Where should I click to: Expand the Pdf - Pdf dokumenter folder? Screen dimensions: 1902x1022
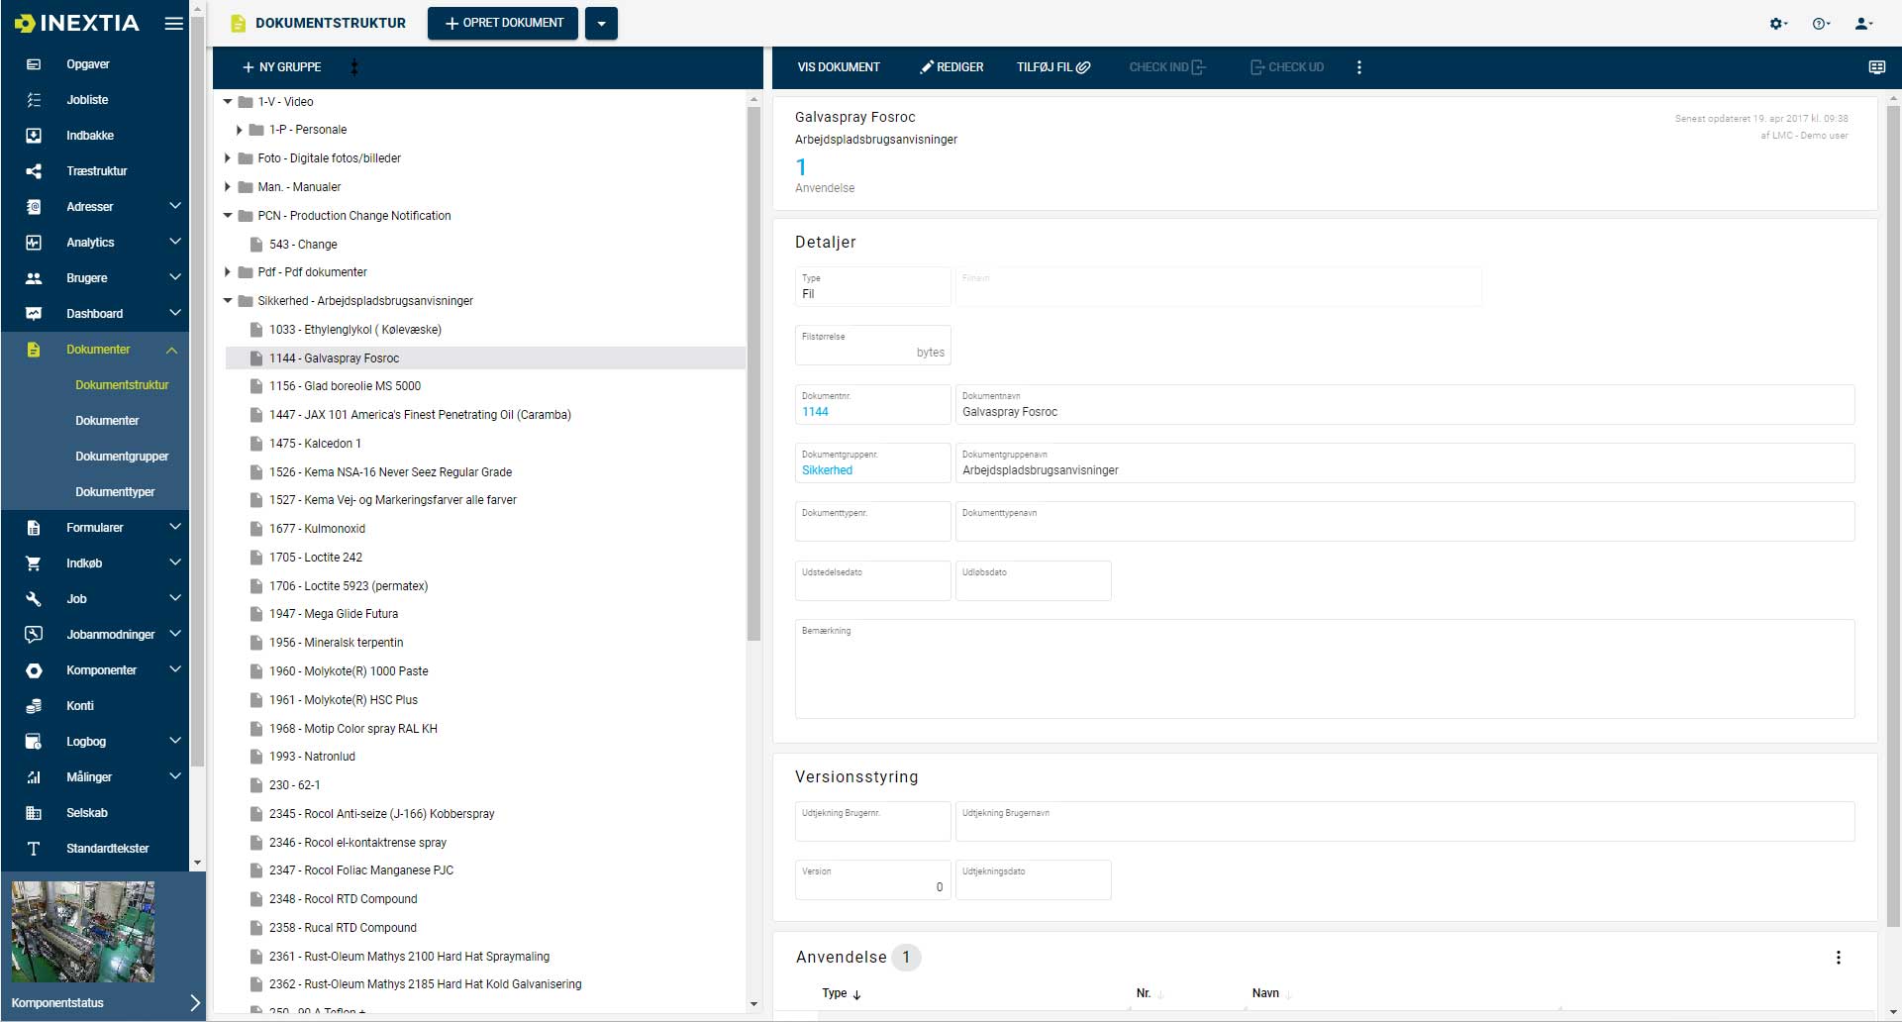pyautogui.click(x=227, y=272)
